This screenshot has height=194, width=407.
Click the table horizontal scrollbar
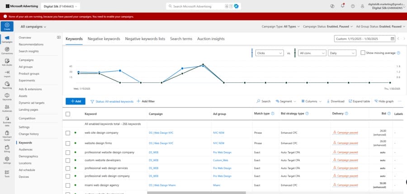pos(197,193)
